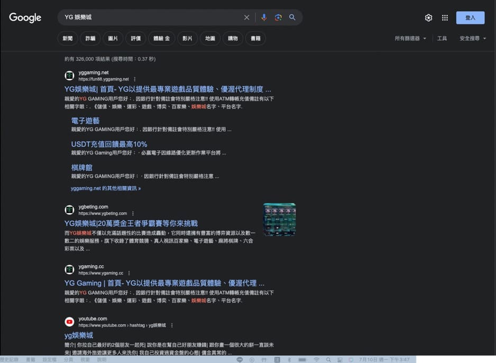Click the youtube.com site name text
This screenshot has width=496, height=363.
[x=93, y=319]
